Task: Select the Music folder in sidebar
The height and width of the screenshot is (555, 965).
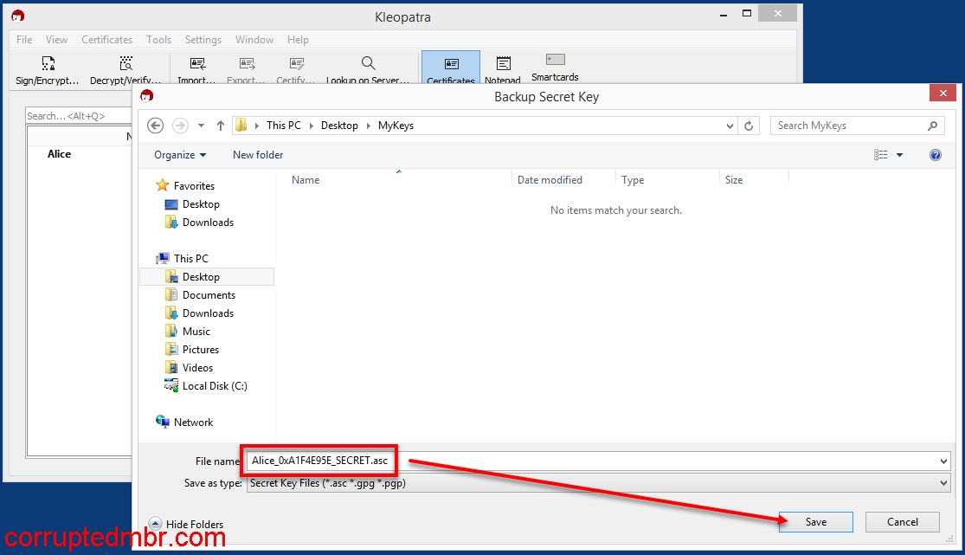Action: pos(196,331)
